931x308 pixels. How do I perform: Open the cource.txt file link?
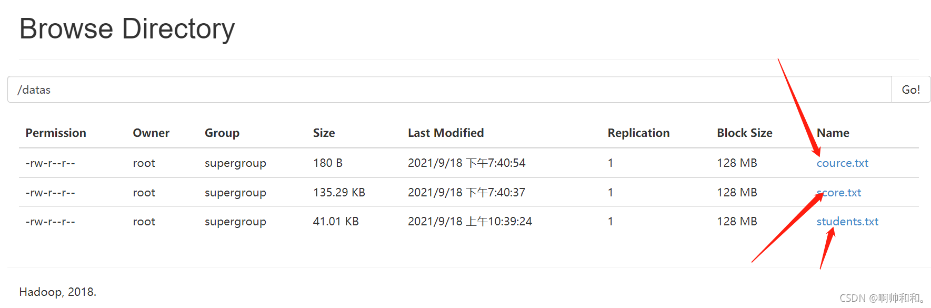click(x=842, y=163)
